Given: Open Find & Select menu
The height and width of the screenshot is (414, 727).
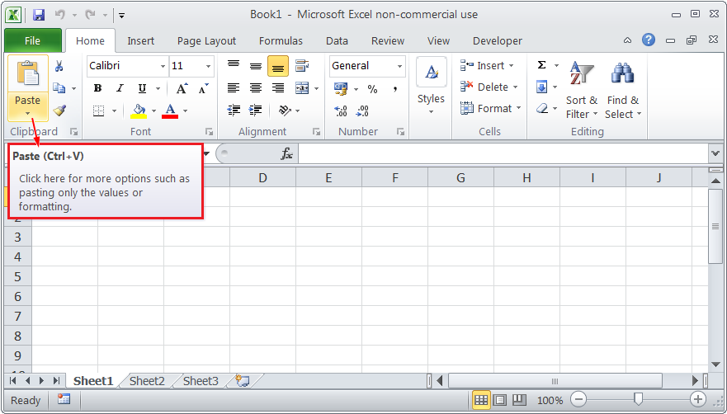Looking at the screenshot, I should pyautogui.click(x=623, y=91).
